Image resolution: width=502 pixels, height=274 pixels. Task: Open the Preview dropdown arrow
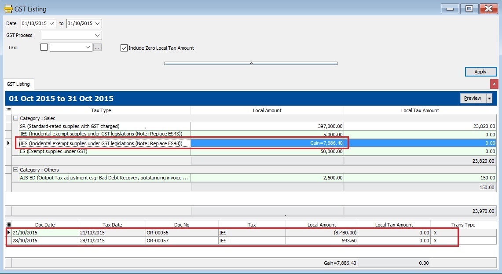tap(488, 98)
